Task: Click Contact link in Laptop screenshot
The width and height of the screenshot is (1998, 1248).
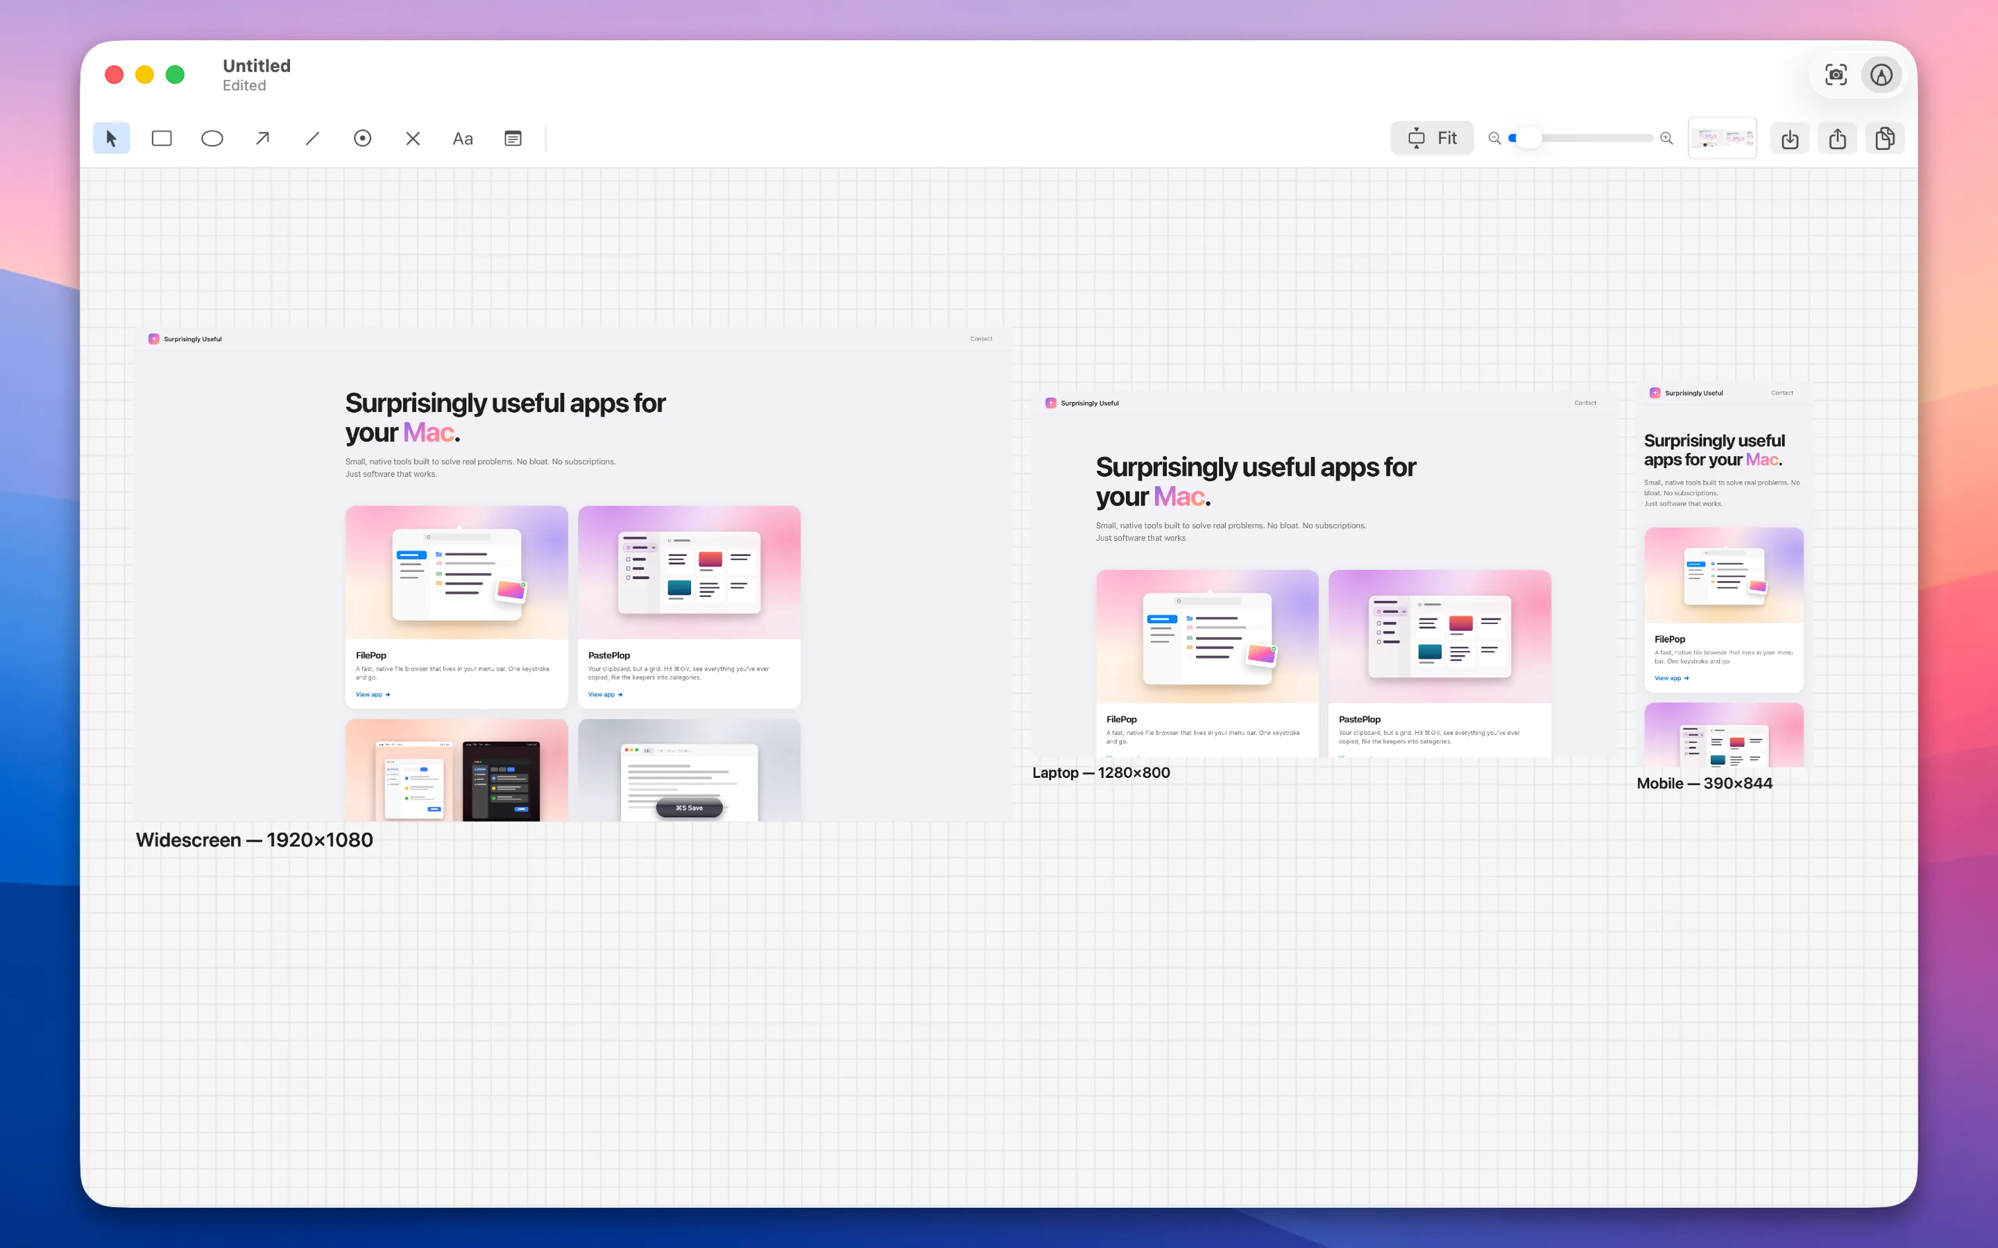Action: pyautogui.click(x=1585, y=403)
